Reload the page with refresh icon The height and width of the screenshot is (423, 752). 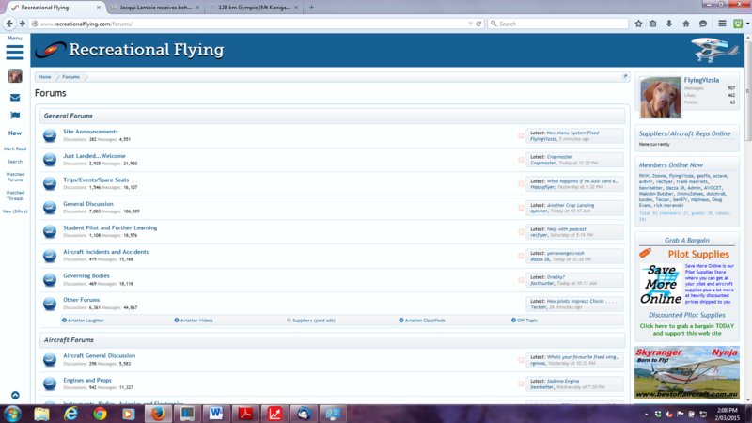[478, 23]
